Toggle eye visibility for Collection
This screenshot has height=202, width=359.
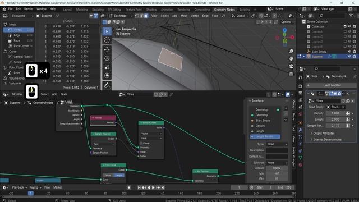349,26
